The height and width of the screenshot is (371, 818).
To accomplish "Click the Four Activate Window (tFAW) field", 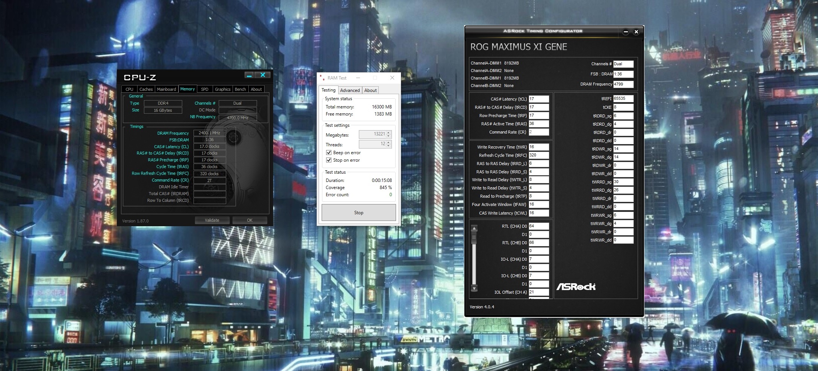I will (x=539, y=204).
